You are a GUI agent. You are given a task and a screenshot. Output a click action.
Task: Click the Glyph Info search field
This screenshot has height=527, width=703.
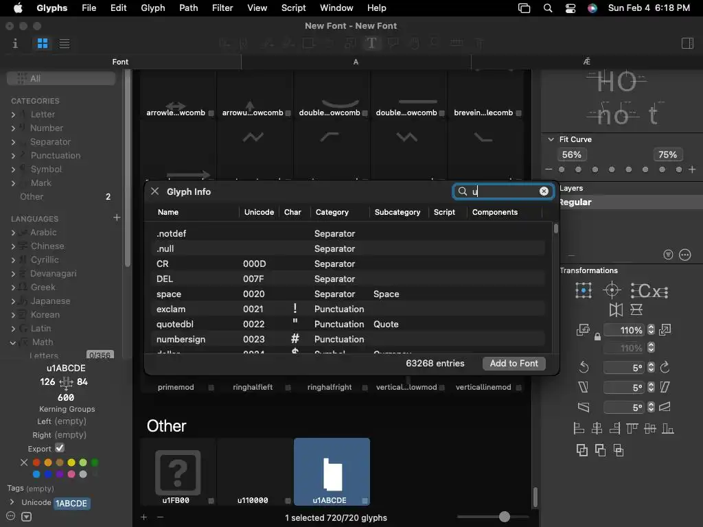tap(503, 191)
